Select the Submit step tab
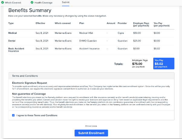This screenshot has width=182, height=139. click(x=66, y=2)
